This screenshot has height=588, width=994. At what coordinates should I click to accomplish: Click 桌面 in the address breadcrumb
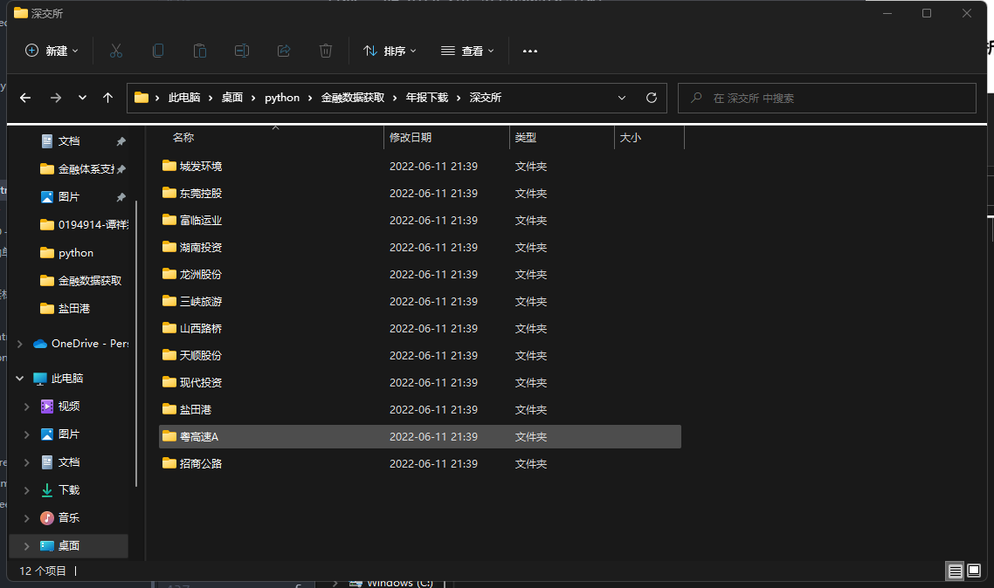232,98
